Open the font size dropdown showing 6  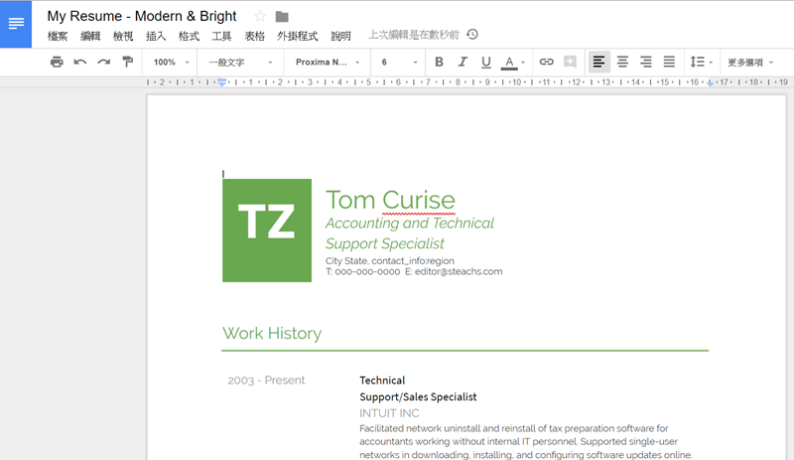coord(400,62)
